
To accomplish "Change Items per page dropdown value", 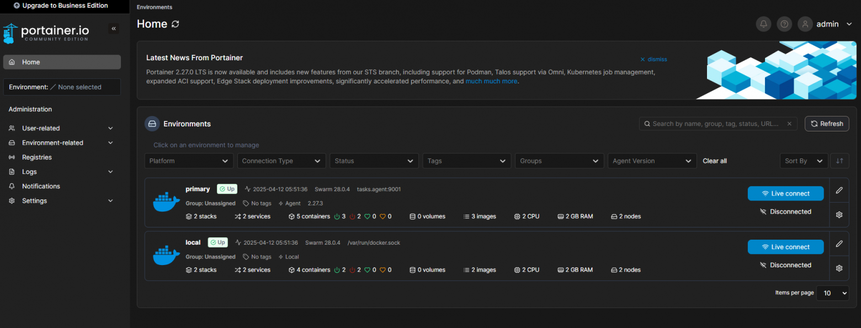I will click(x=833, y=293).
